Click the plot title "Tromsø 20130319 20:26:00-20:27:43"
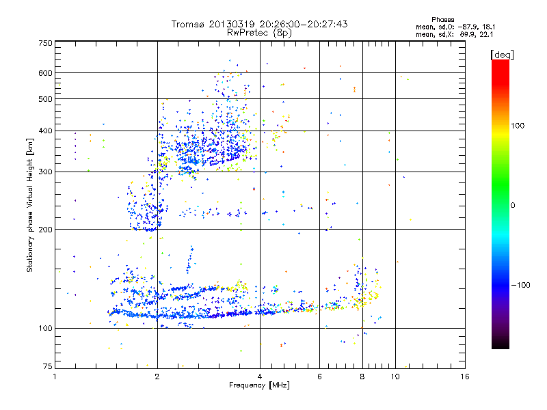The width and height of the screenshot is (547, 410). click(x=259, y=24)
